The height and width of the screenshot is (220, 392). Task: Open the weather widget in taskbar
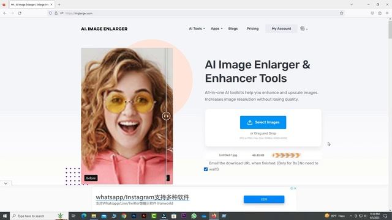pyautogui.click(x=335, y=216)
